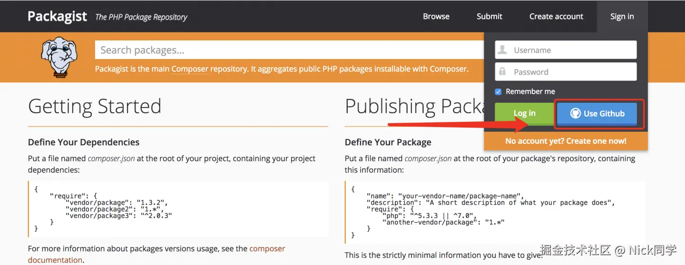This screenshot has width=685, height=265.
Task: Click the Define Your Dependencies code block
Action: (178, 209)
